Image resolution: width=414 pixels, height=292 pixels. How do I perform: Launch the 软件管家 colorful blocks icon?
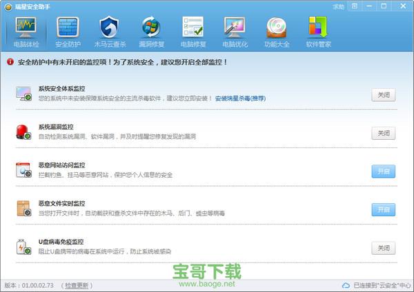[317, 32]
